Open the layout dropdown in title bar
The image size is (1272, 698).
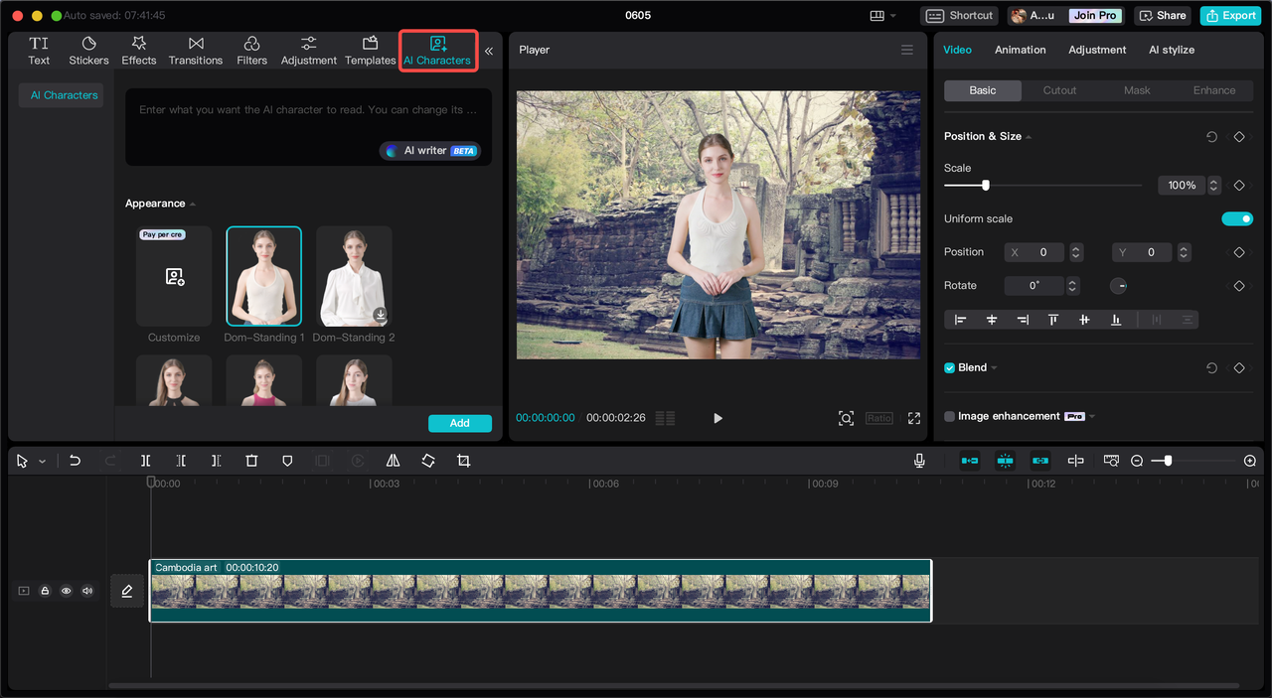882,16
